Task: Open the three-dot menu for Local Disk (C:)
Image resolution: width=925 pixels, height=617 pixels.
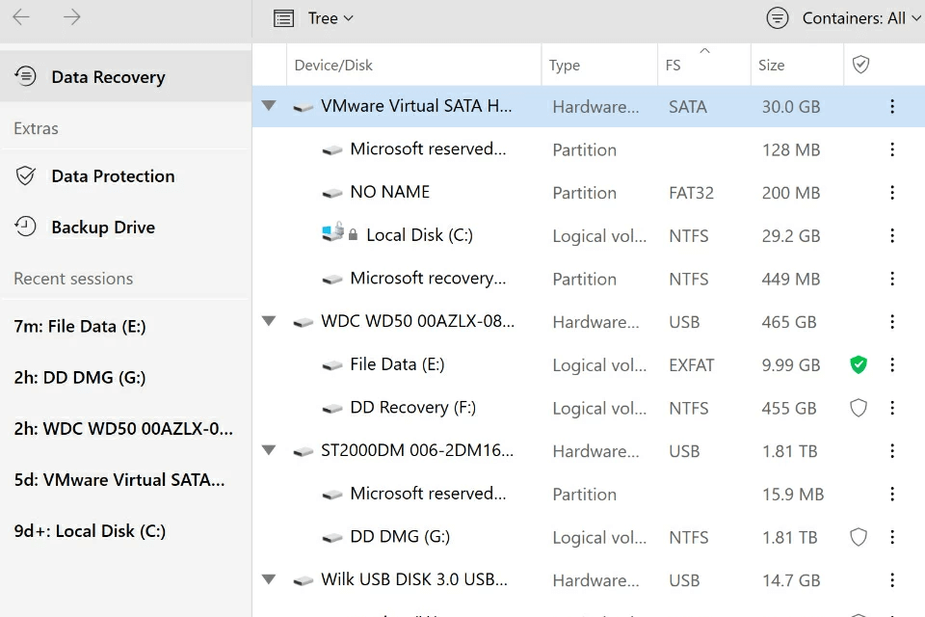Action: [x=892, y=236]
